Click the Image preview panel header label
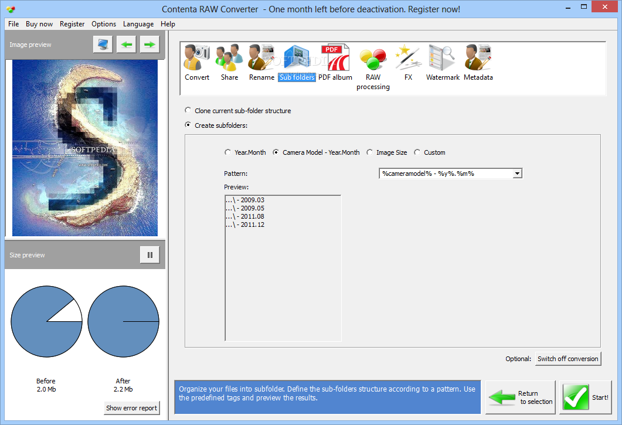The width and height of the screenshot is (622, 425). pyautogui.click(x=30, y=45)
